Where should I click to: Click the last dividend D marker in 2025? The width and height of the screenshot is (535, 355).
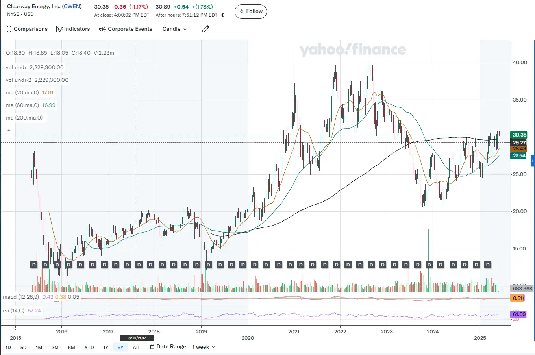click(488, 265)
